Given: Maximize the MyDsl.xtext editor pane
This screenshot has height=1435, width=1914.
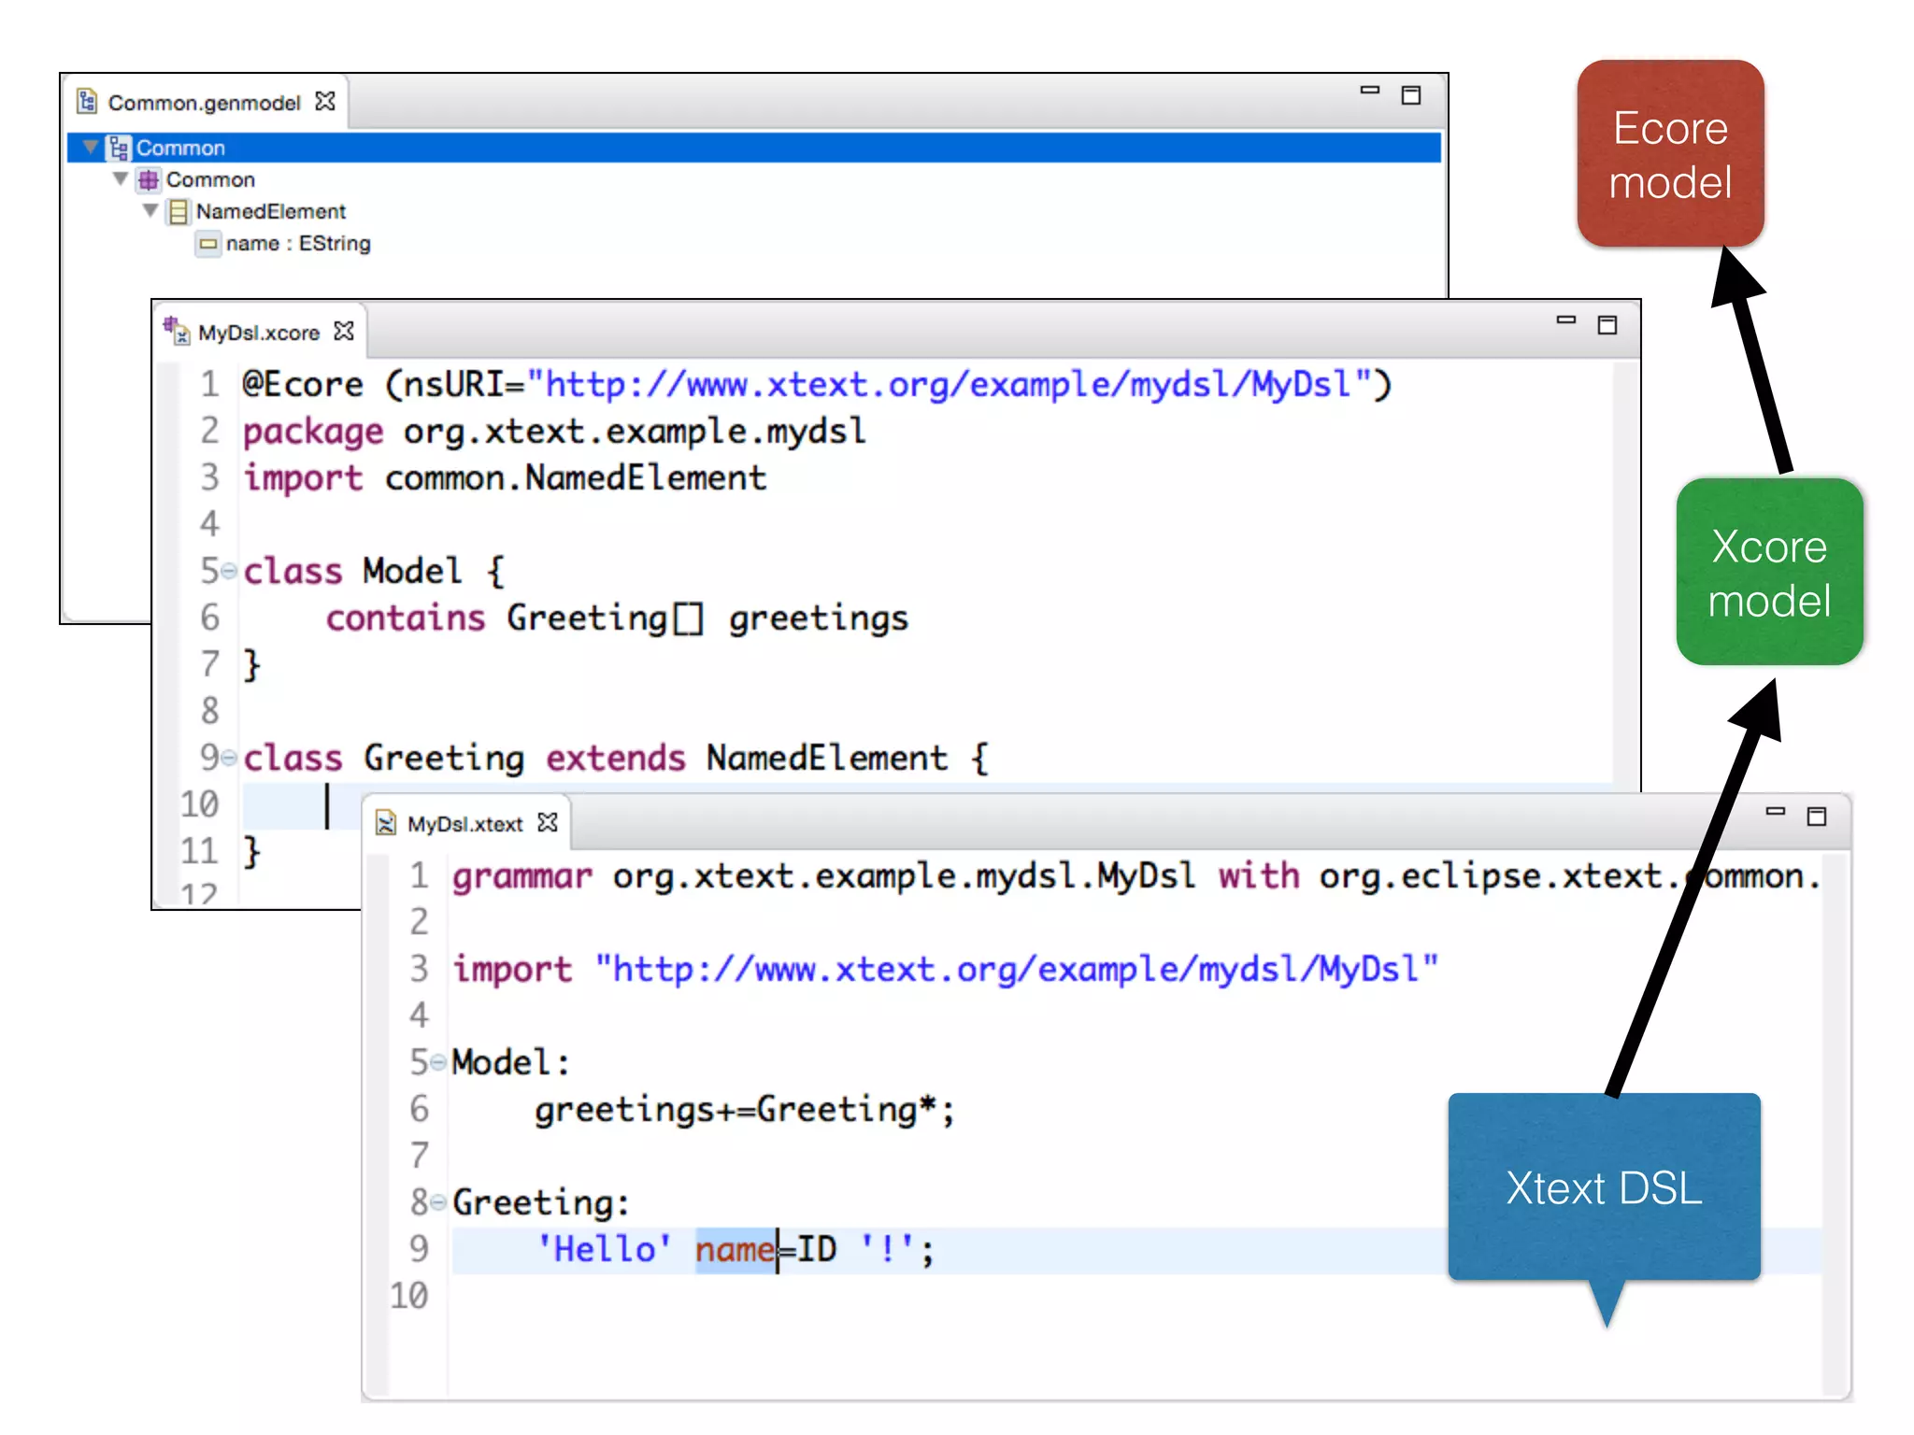Looking at the screenshot, I should 1816,817.
